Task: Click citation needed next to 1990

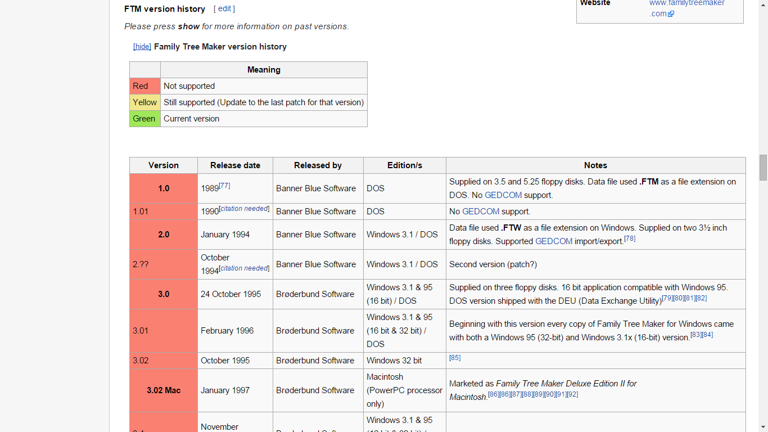Action: 244,209
